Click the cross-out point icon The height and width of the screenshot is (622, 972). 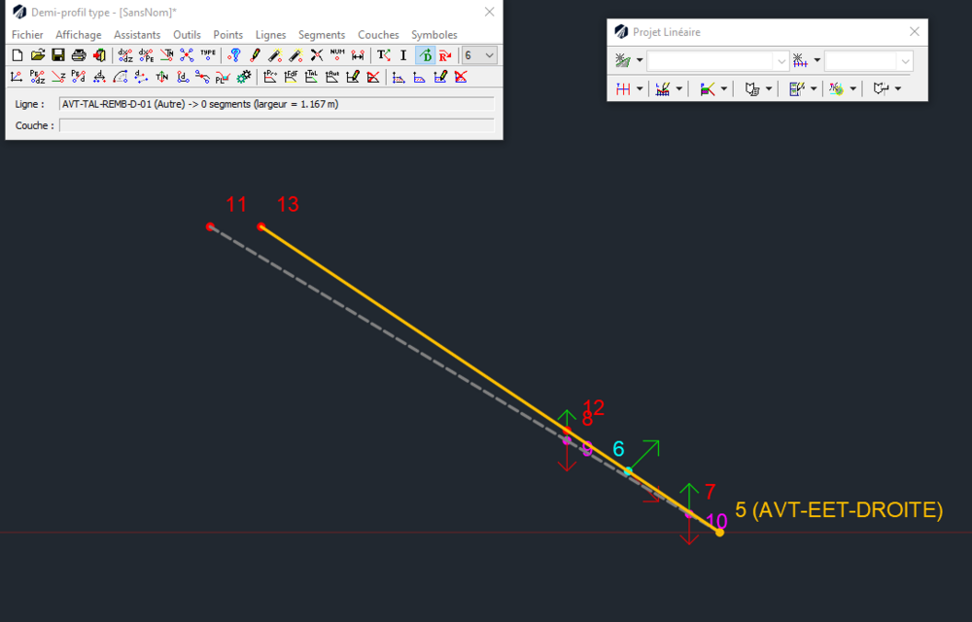point(317,55)
